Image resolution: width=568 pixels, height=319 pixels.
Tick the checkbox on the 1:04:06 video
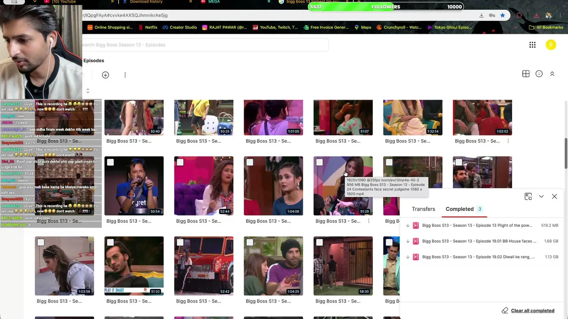pos(250,163)
